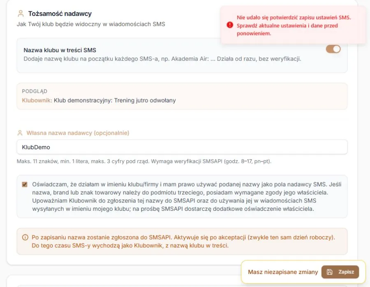The height and width of the screenshot is (287, 370).
Task: Click the floppy disk icon inside Zapisz
Action: [x=329, y=272]
